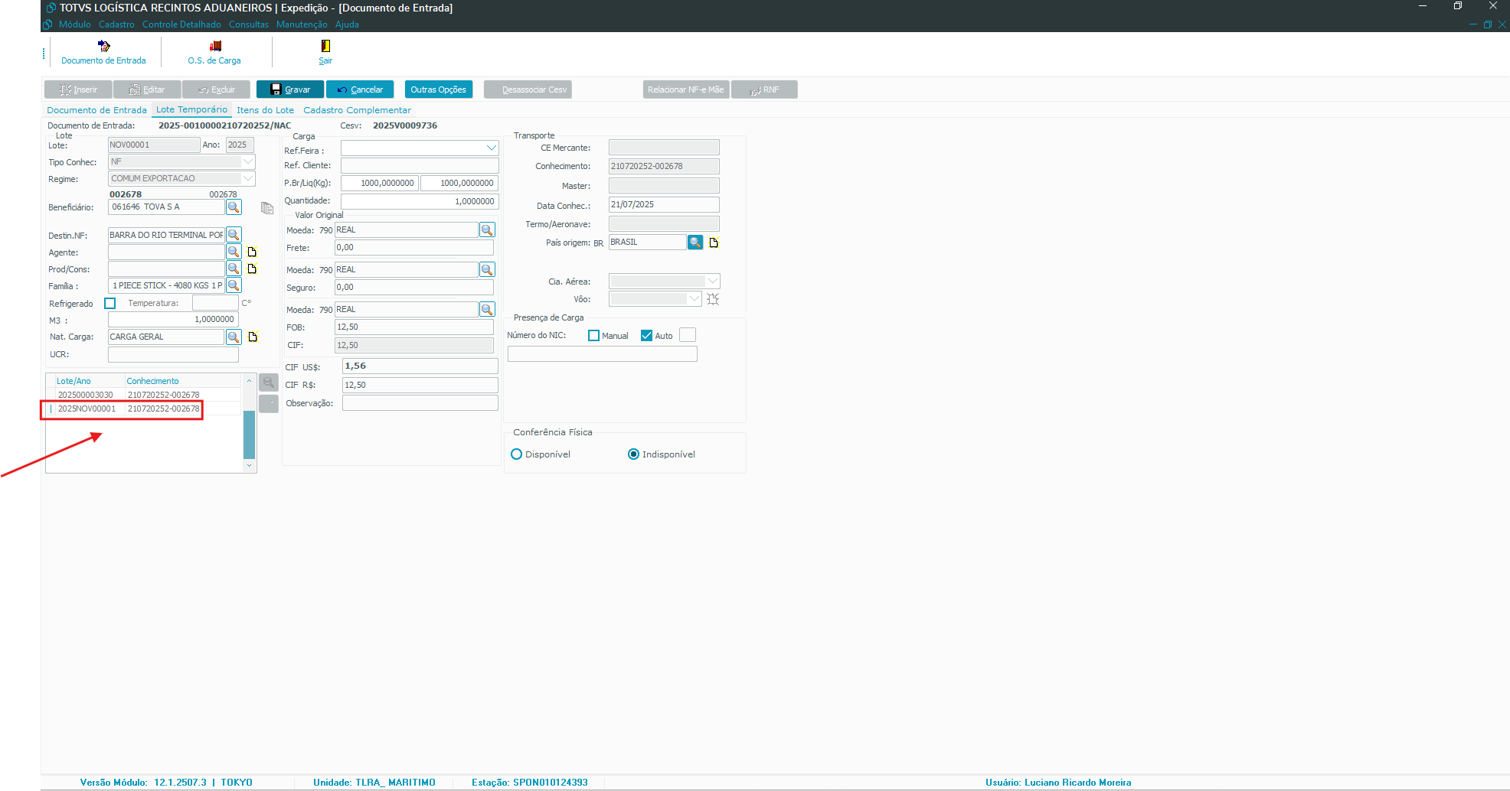Select Disponível radio button
This screenshot has height=791, width=1510.
pyautogui.click(x=517, y=454)
